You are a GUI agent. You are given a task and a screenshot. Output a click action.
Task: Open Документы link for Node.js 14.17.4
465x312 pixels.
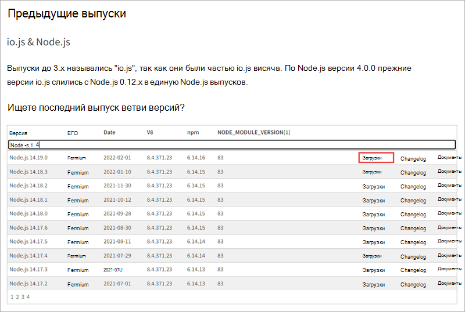pos(449,255)
